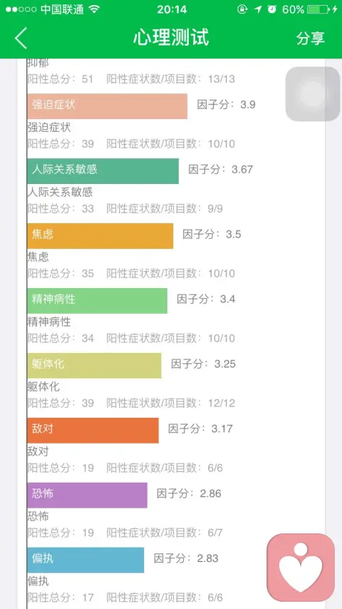Tap the location arrow status icon
The height and width of the screenshot is (609, 342).
tap(258, 9)
